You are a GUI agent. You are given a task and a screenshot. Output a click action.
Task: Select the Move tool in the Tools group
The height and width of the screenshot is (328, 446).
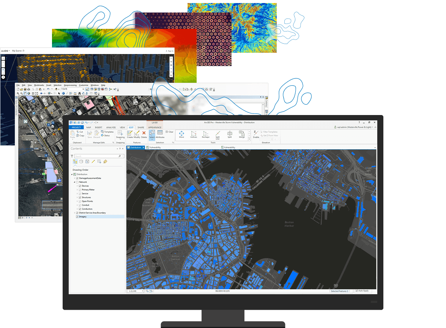click(181, 134)
